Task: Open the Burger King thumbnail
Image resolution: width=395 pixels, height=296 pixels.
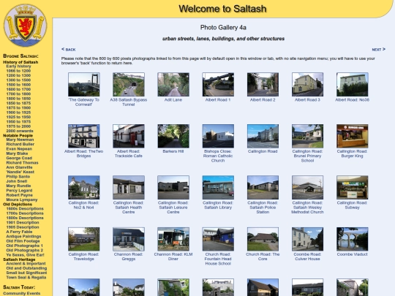Action: pyautogui.click(x=352, y=136)
